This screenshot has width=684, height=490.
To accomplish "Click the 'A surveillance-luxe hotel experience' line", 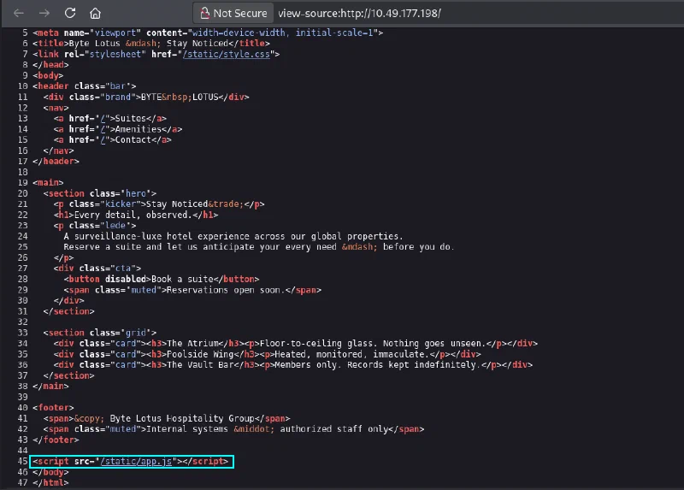I will click(x=233, y=236).
